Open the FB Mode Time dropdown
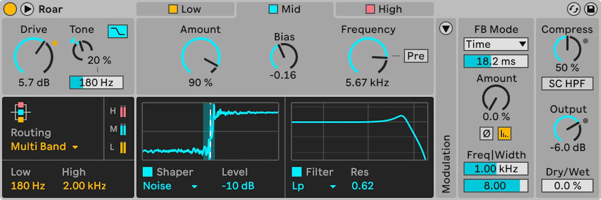This screenshot has height=200, width=601. [x=496, y=44]
